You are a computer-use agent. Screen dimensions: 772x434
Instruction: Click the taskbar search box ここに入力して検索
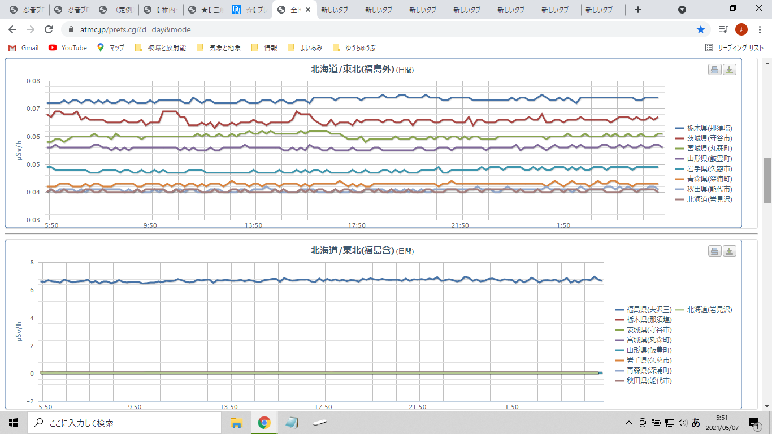coord(124,423)
